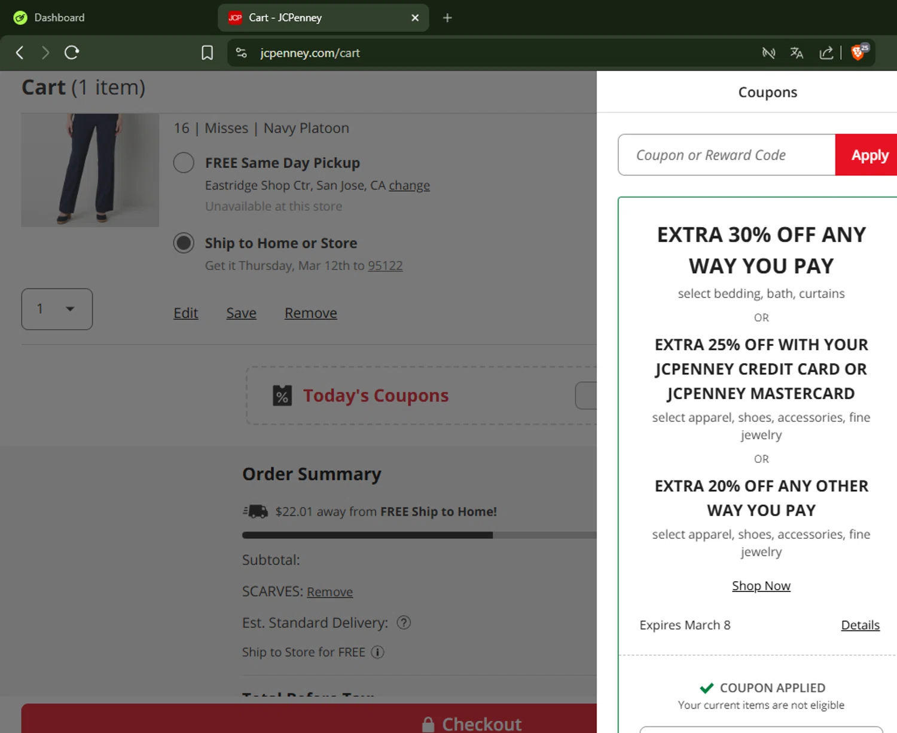Viewport: 897px width, 733px height.
Task: Click the translate page icon
Action: [797, 53]
